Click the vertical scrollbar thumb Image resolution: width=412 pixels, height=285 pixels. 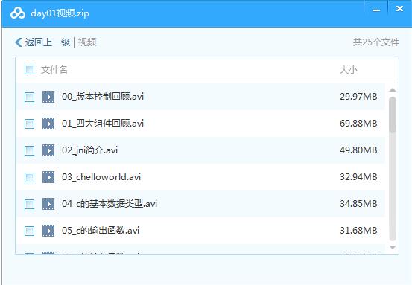(x=393, y=115)
